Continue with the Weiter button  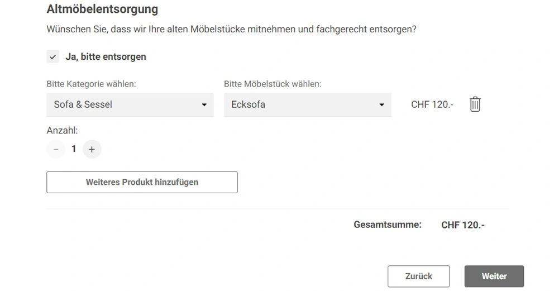click(494, 276)
